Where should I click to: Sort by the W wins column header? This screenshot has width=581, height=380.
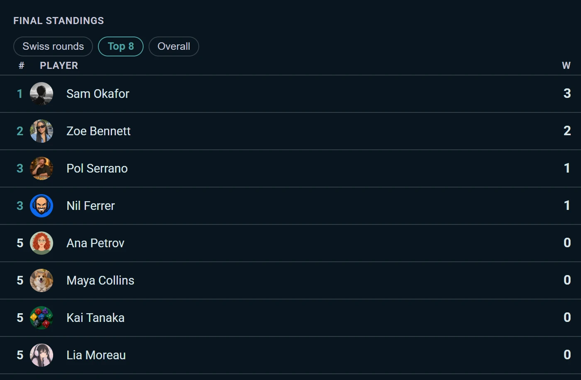click(x=566, y=66)
